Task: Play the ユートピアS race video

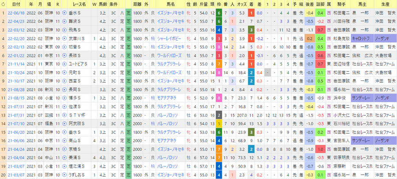Action: [x=64, y=64]
